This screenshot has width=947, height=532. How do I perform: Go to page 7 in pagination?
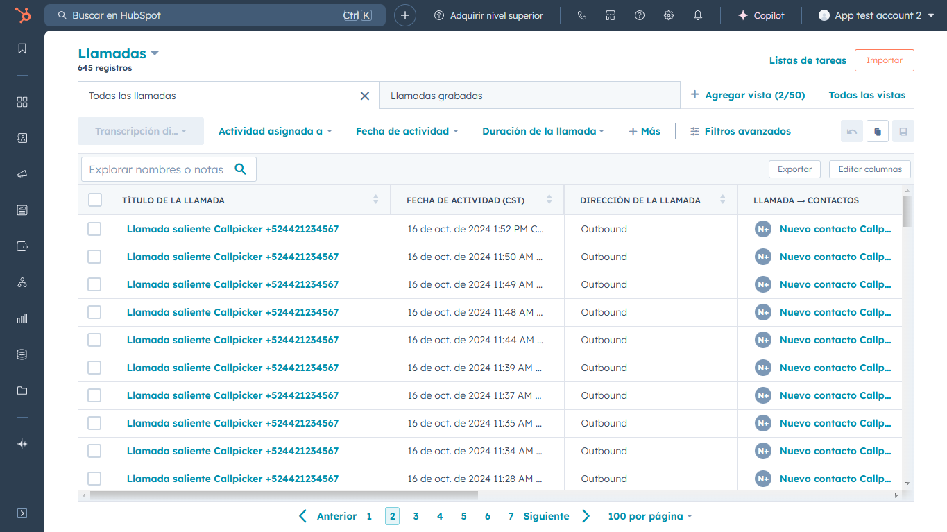[x=511, y=516]
